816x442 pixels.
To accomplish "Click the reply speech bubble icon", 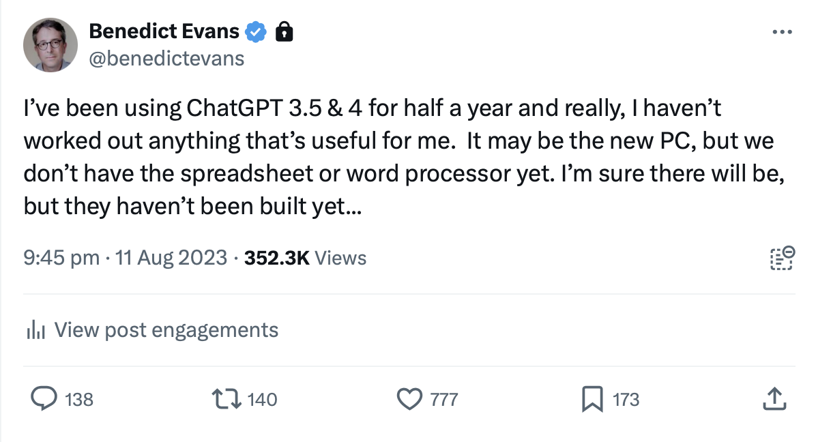I will click(44, 399).
